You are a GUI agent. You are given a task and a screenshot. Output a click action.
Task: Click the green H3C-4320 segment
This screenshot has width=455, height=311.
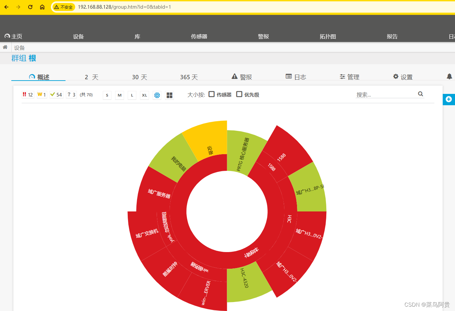click(247, 282)
